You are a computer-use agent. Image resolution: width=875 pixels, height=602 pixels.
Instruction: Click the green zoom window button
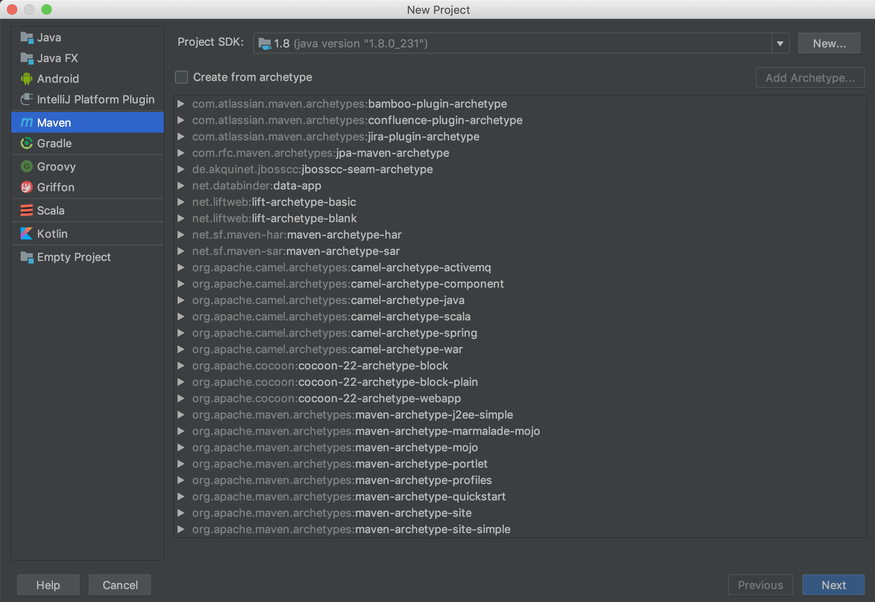pyautogui.click(x=47, y=9)
